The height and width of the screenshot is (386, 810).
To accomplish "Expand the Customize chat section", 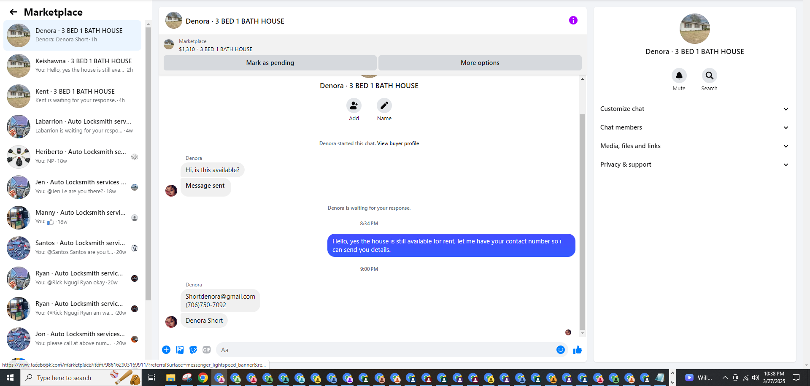I will [x=694, y=109].
